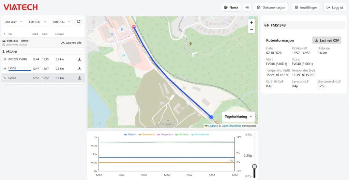This screenshot has width=349, height=180.
Task: Zoom in on the map
Action: [x=252, y=23]
